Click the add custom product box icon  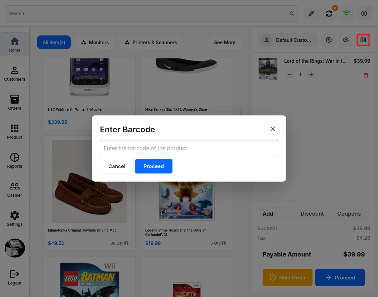(x=346, y=40)
